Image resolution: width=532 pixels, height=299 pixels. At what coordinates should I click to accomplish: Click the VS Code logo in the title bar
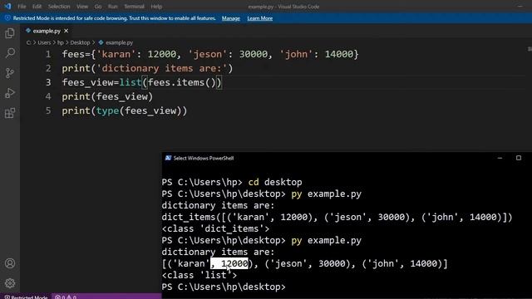point(7,6)
